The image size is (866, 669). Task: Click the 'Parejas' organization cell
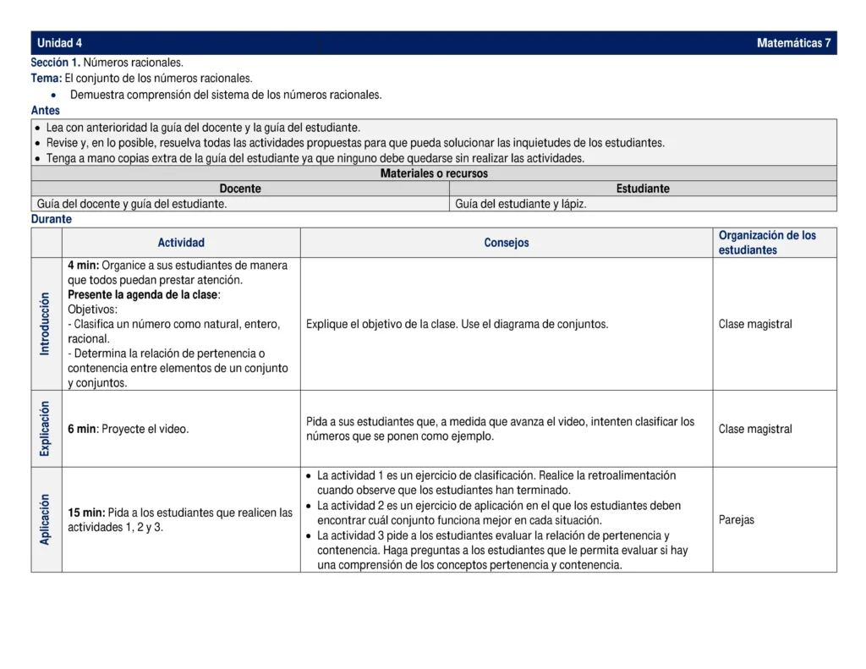coord(736,519)
